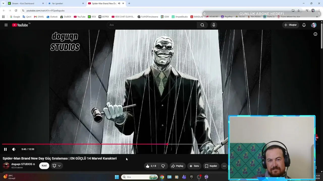Open OBS Studio from the taskbar

pos(199,177)
